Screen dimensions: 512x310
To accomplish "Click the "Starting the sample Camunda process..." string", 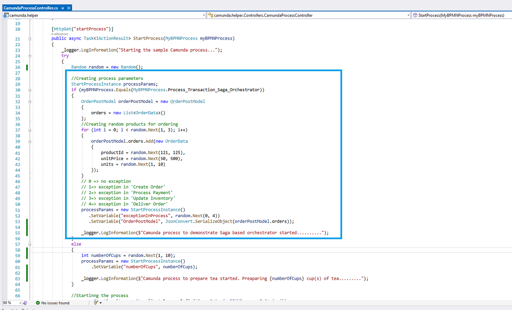I will [x=168, y=50].
